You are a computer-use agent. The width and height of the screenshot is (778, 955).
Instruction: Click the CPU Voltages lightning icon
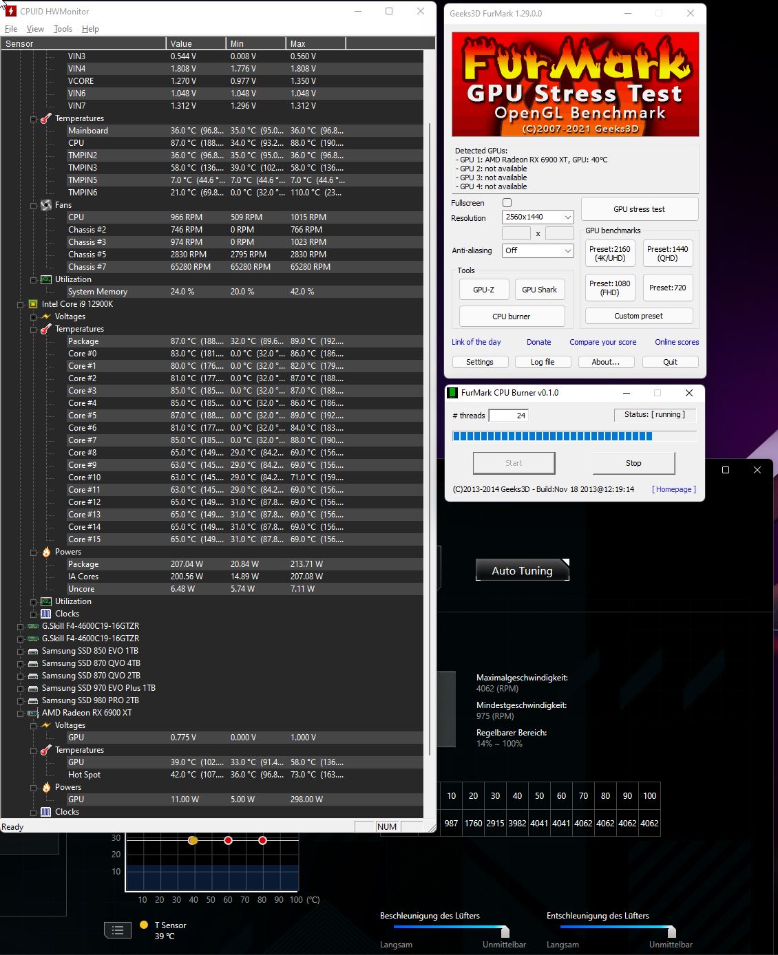point(46,316)
